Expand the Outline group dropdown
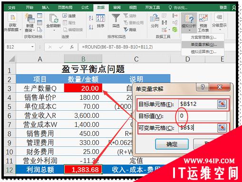This screenshot has height=182, width=242. pyautogui.click(x=220, y=22)
